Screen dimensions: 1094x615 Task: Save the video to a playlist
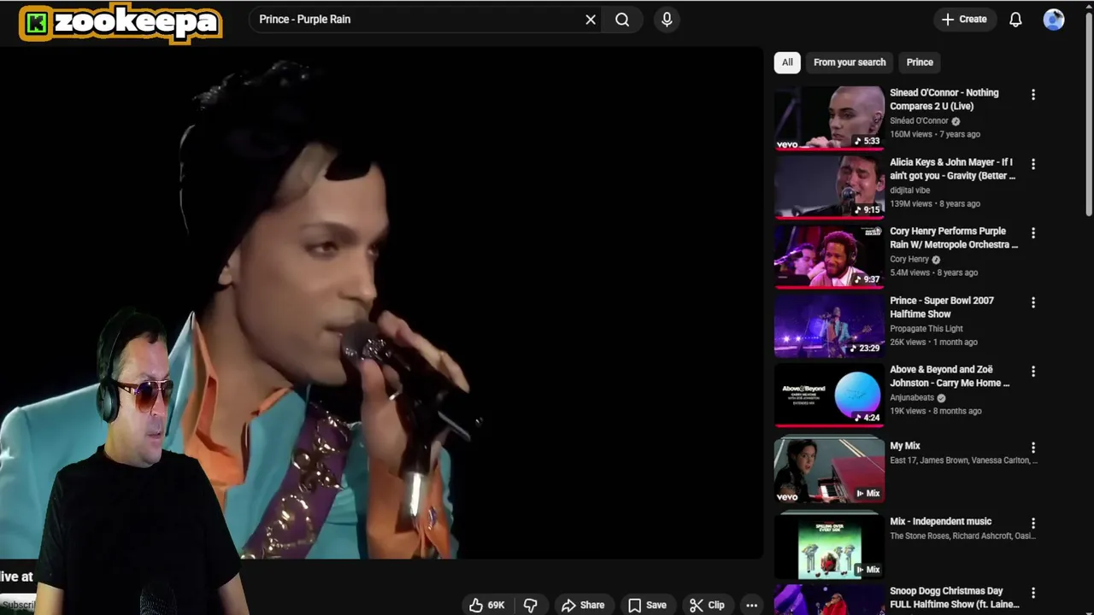pos(647,605)
